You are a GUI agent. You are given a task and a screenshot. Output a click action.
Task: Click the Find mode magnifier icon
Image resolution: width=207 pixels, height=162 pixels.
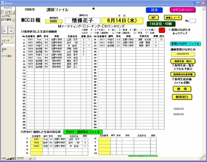[x=6, y=12]
